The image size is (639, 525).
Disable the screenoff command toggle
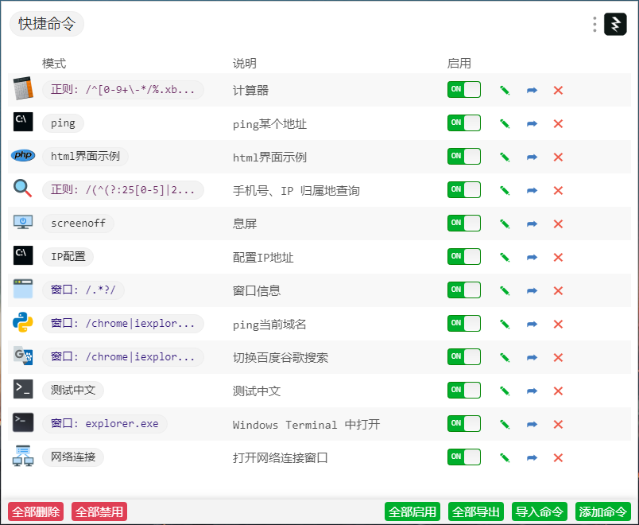pos(464,223)
